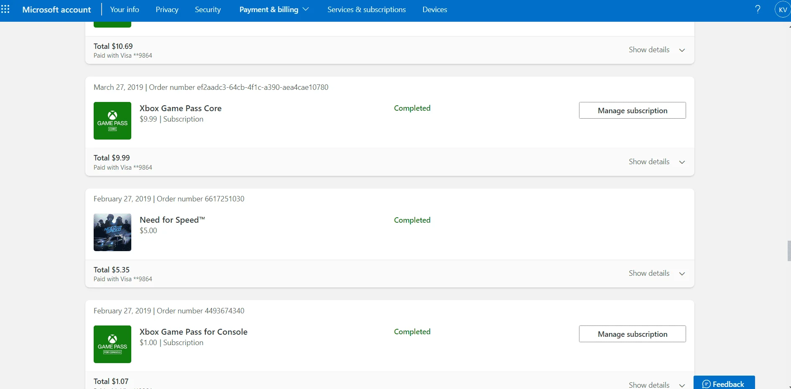This screenshot has width=791, height=389.
Task: Open the Feedback chat button
Action: tap(724, 383)
